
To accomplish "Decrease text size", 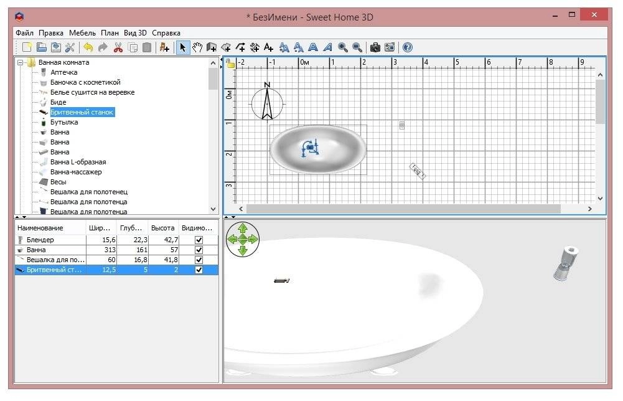I will (298, 47).
